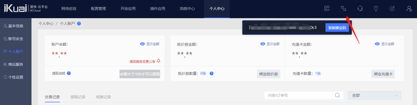The image size is (417, 105).
Task: Switch to the 交易记录 tab
Action: [52, 97]
